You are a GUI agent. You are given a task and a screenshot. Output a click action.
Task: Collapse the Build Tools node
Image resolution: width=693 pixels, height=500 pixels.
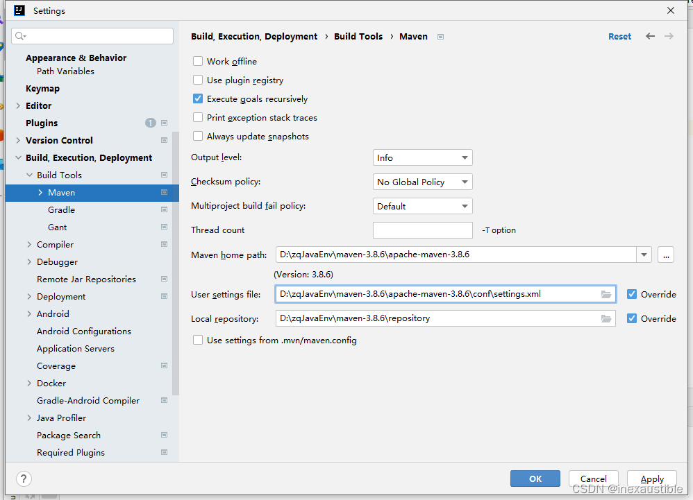pyautogui.click(x=29, y=175)
